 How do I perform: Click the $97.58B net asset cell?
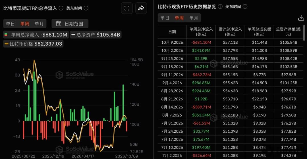(x=289, y=75)
